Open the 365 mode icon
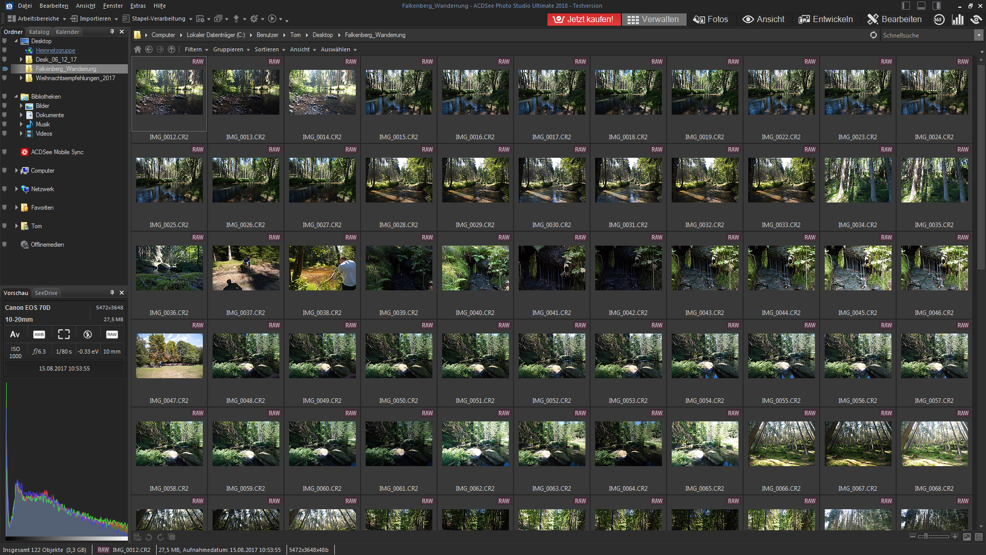 939,20
